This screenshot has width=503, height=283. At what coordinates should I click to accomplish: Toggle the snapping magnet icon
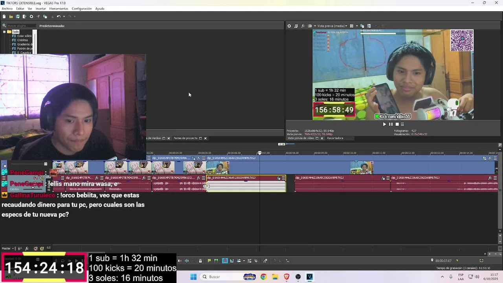pyautogui.click(x=225, y=261)
